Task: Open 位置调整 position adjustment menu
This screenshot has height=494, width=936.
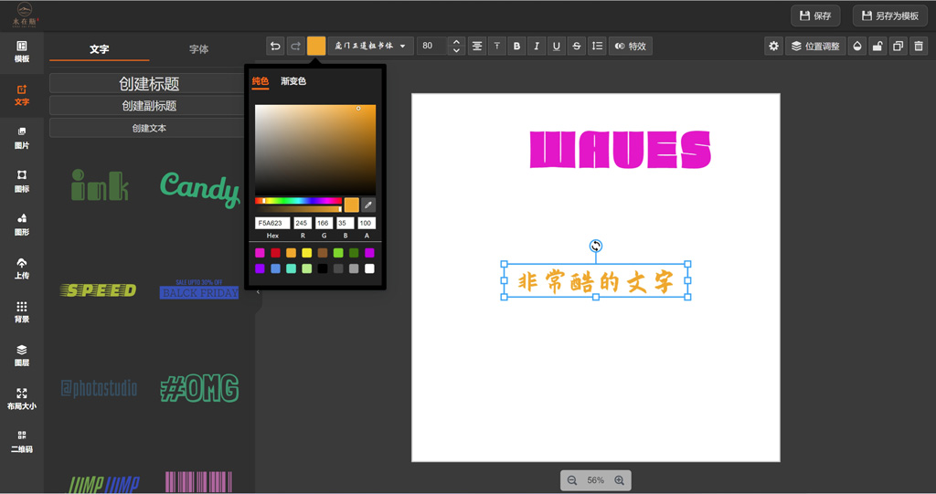Action: click(815, 46)
